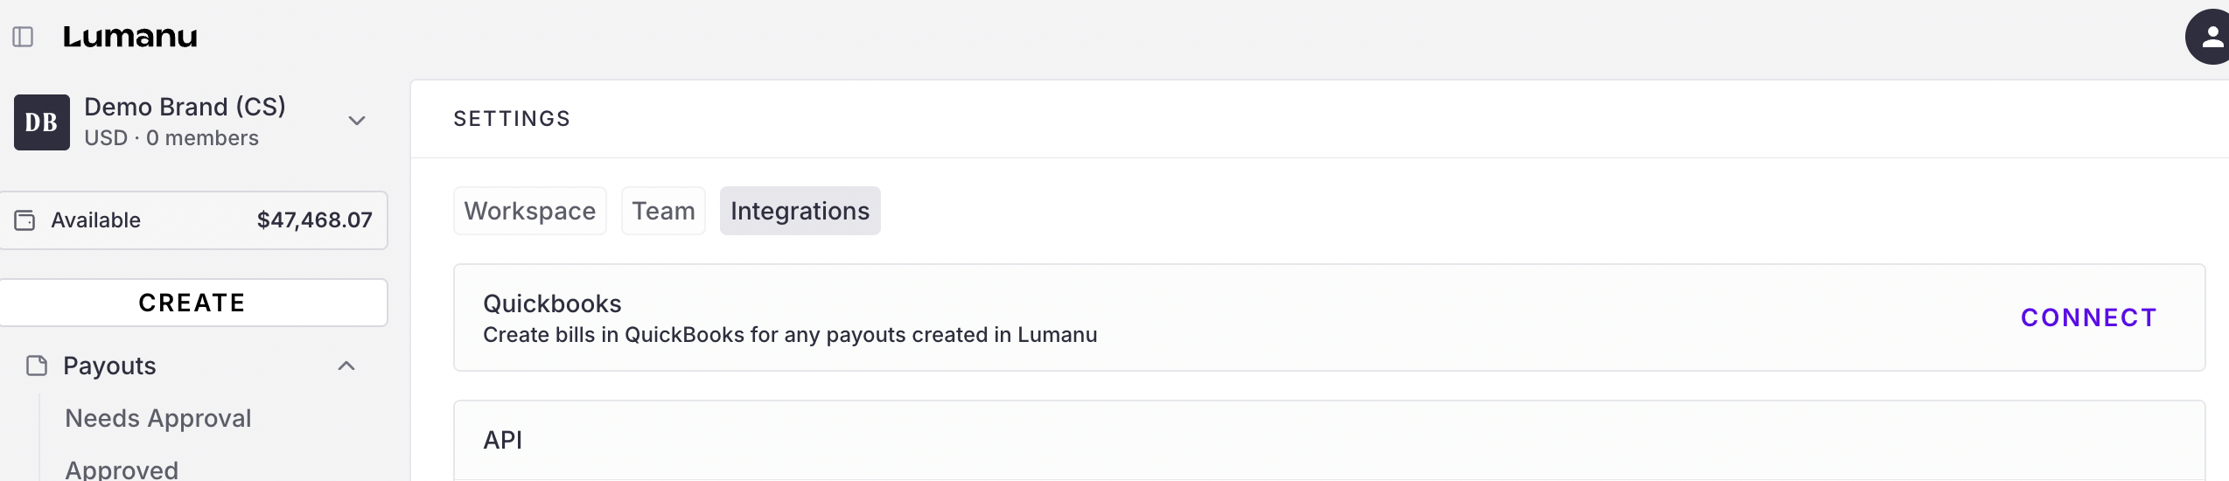Open the Demo Brand (CS) workspace switcher
The width and height of the screenshot is (2229, 481).
click(x=185, y=108)
